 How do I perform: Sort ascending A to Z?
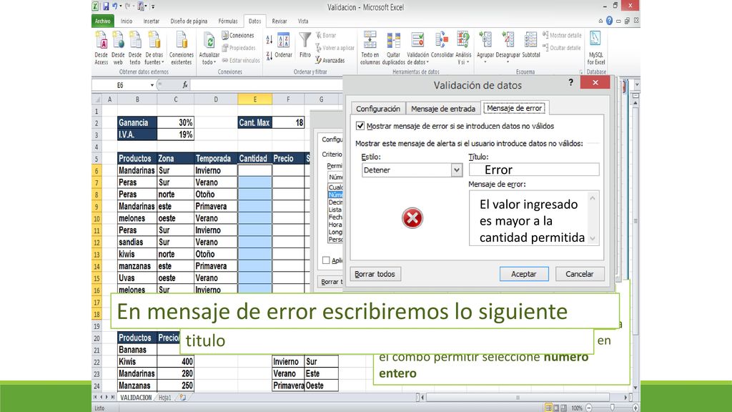pos(269,40)
